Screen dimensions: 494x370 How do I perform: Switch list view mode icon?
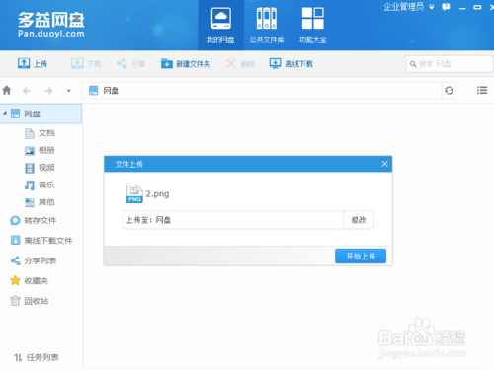482,90
